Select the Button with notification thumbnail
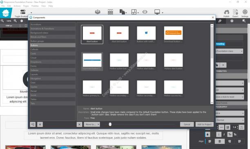 click(x=146, y=34)
